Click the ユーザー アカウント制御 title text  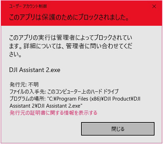pyautogui.click(x=28, y=6)
